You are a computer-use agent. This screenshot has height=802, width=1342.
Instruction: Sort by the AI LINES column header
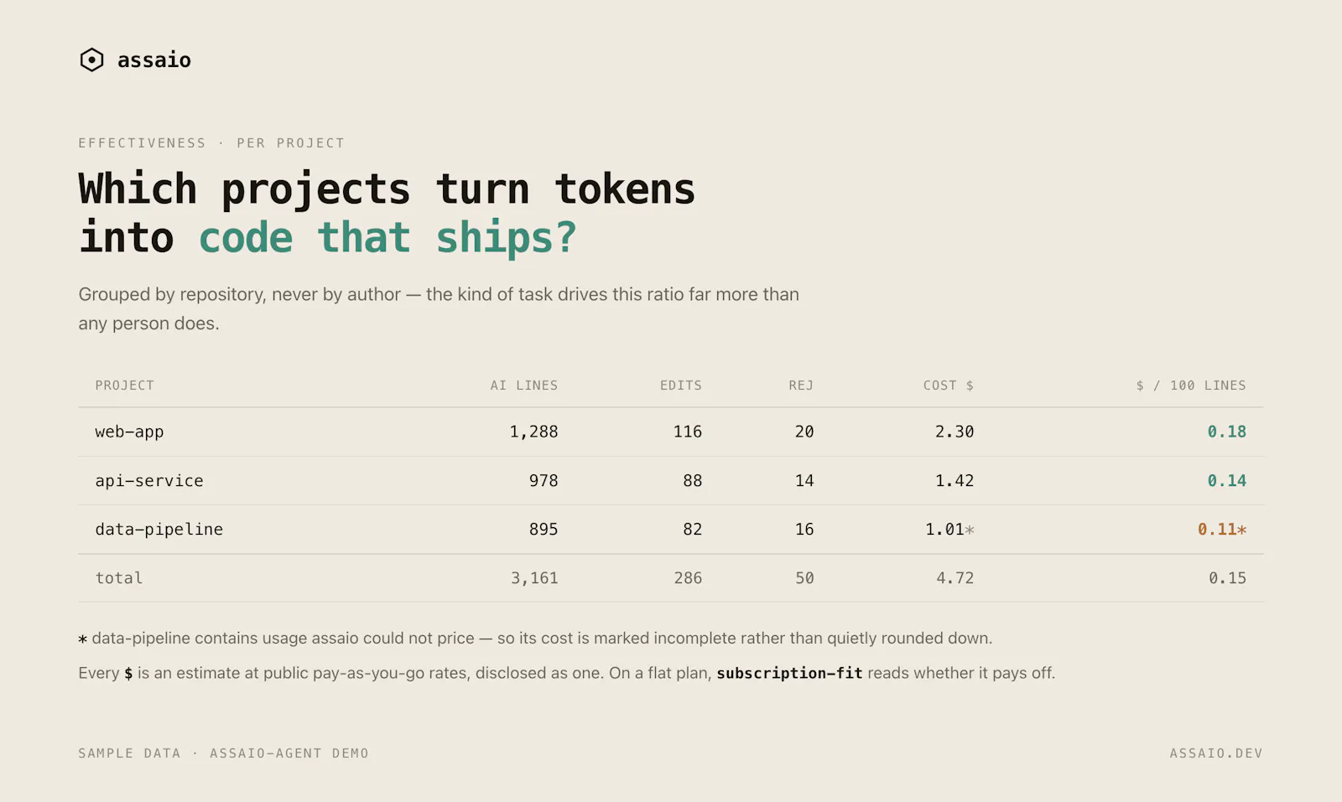pyautogui.click(x=524, y=385)
